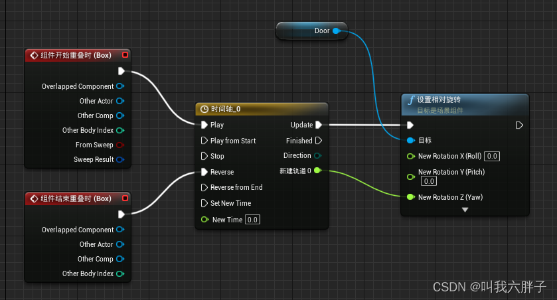Click exec output pin of 组件结束重叠时 (Box)
The width and height of the screenshot is (557, 300).
coord(121,214)
